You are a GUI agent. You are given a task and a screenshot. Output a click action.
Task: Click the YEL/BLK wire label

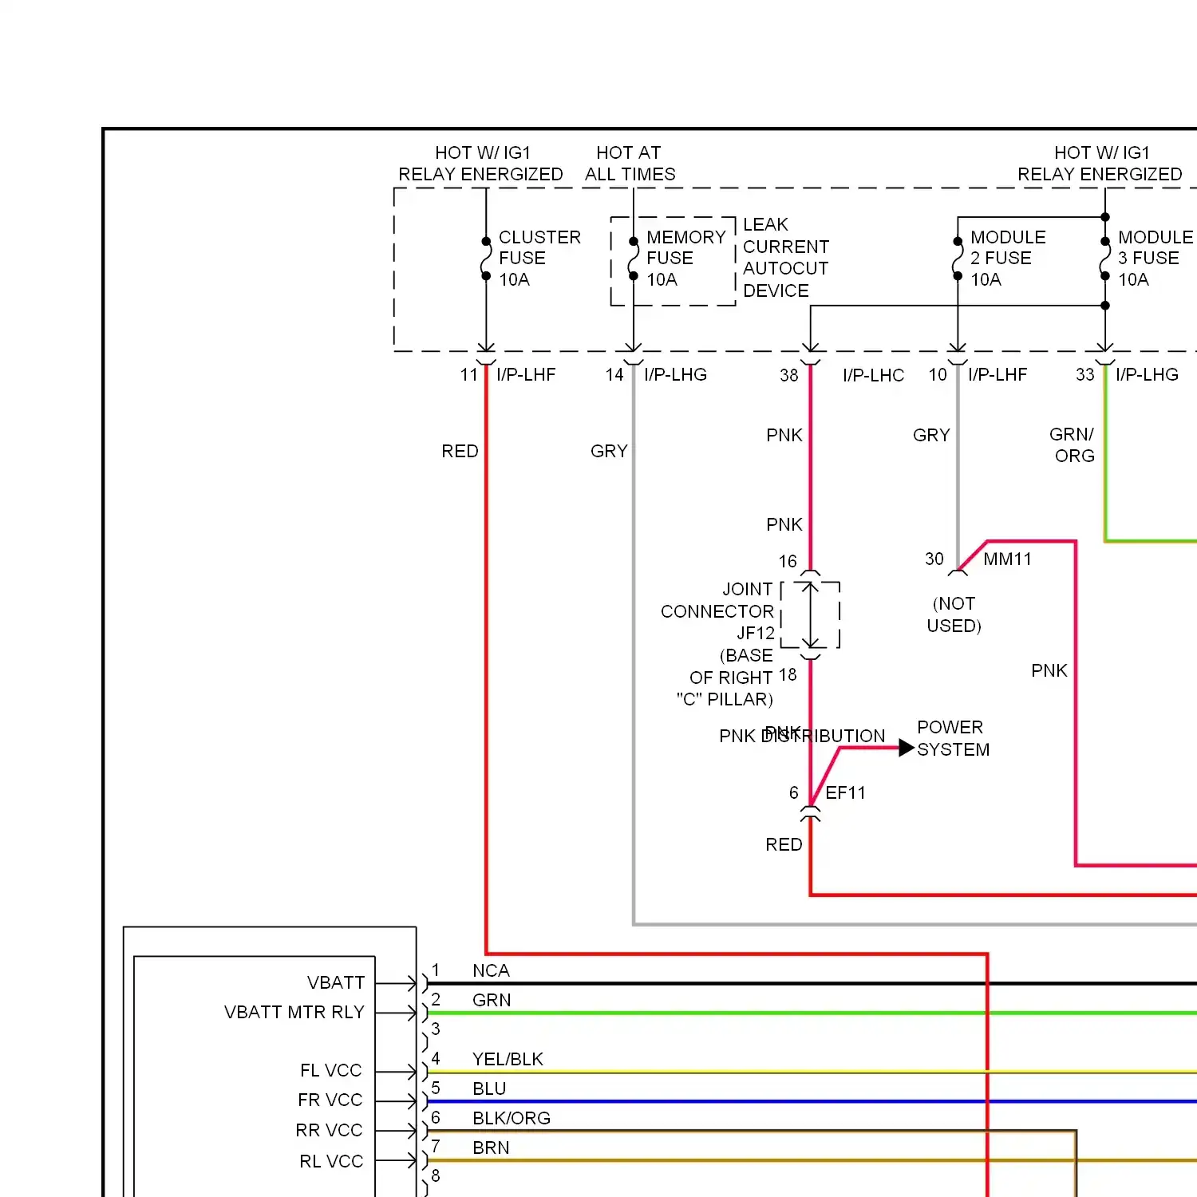pos(508,1060)
